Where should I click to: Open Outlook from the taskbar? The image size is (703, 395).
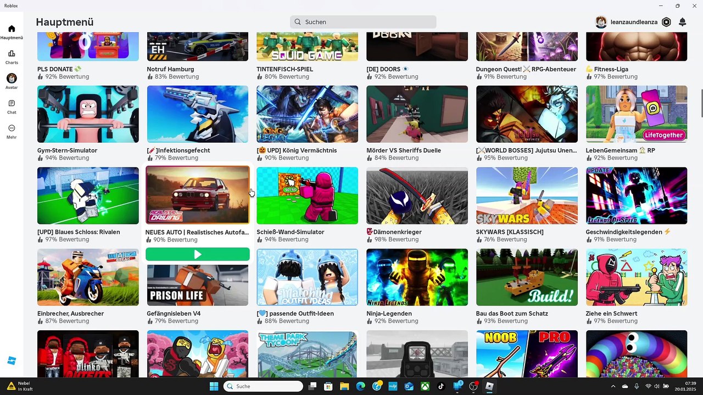(x=409, y=386)
